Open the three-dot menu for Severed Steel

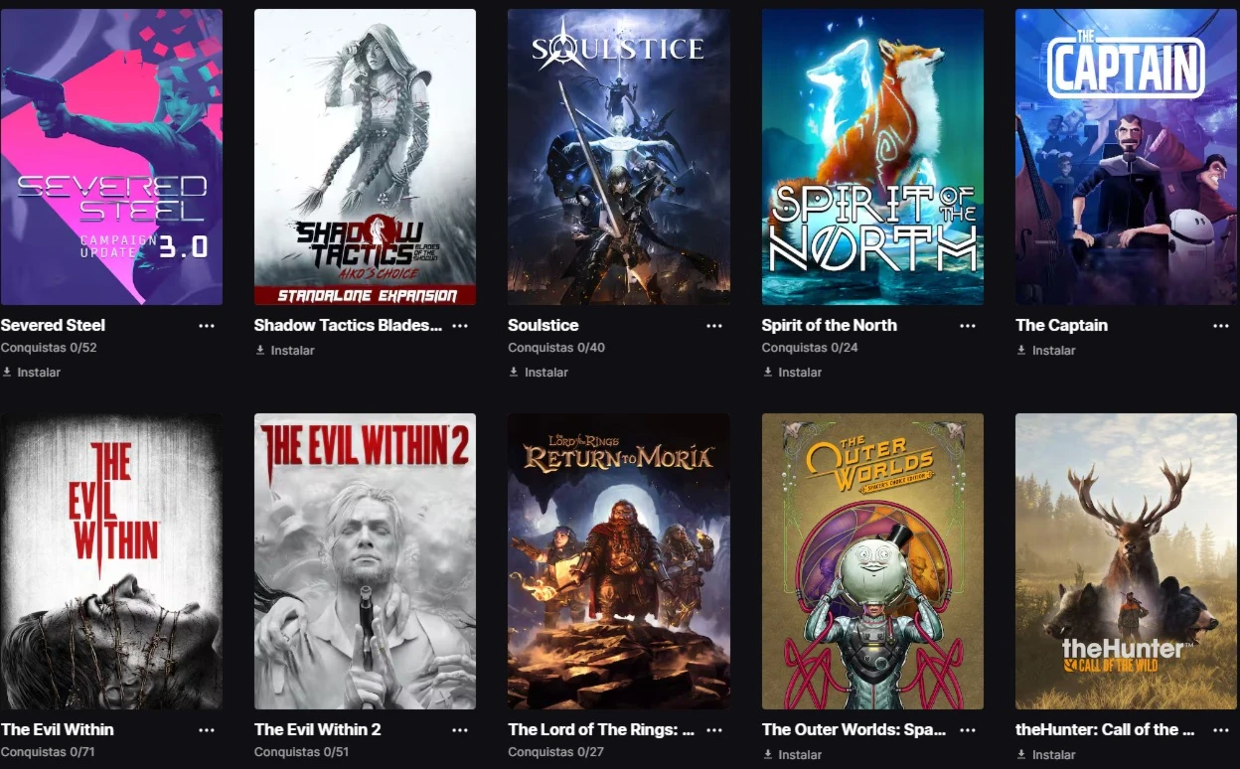(x=207, y=326)
